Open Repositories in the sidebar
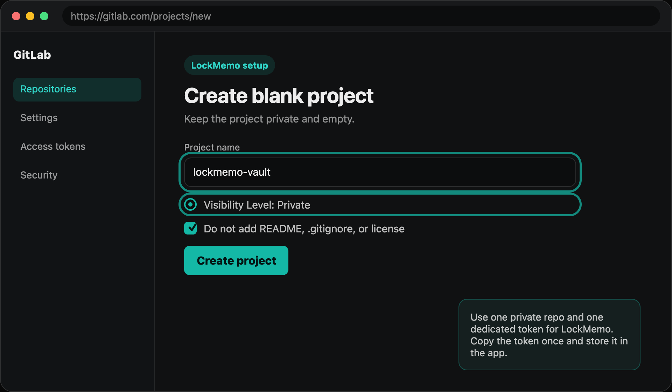The image size is (672, 392). pyautogui.click(x=77, y=89)
